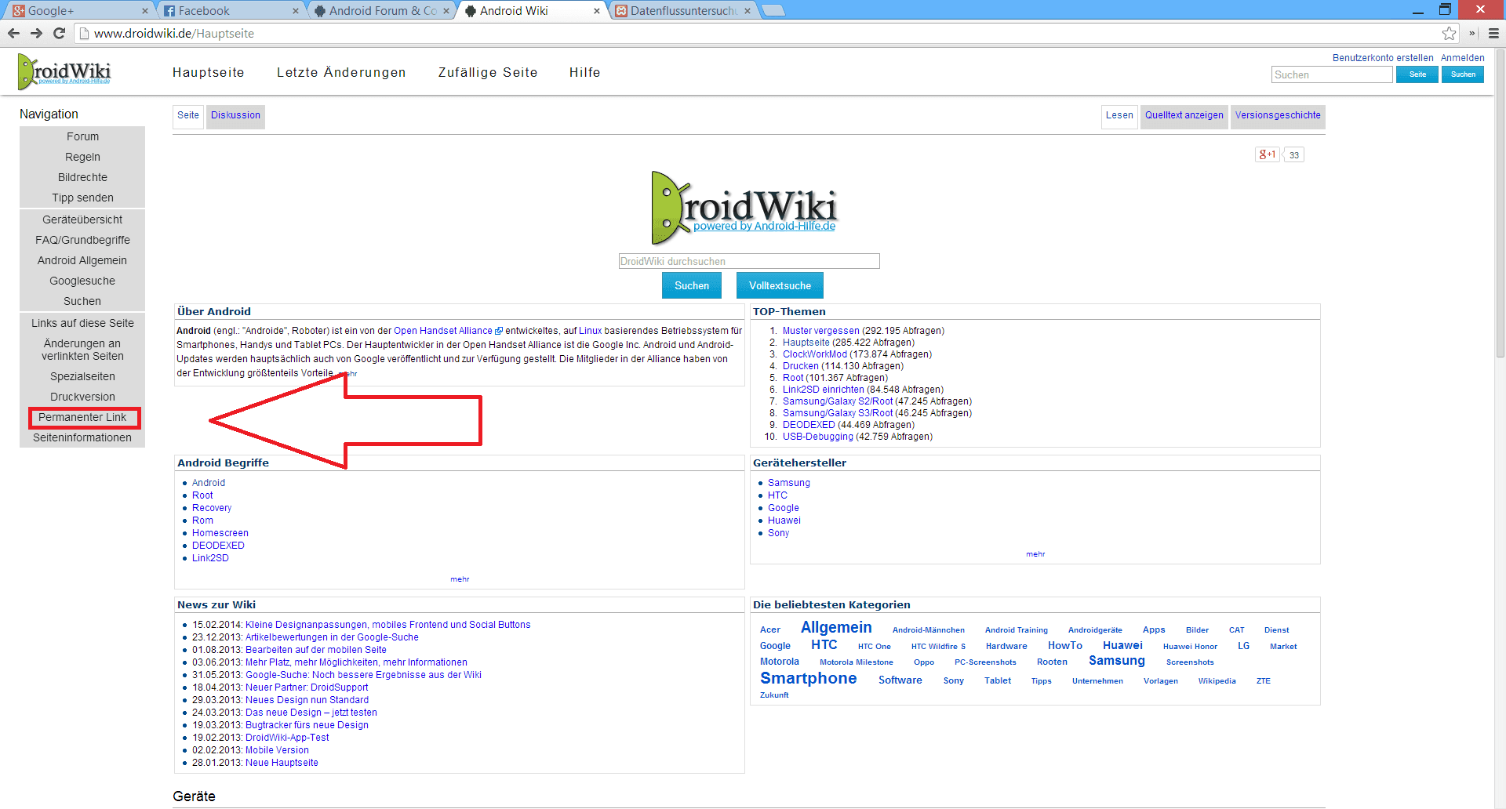Open Regeln in navigation sidebar
The width and height of the screenshot is (1506, 809).
pyautogui.click(x=82, y=157)
